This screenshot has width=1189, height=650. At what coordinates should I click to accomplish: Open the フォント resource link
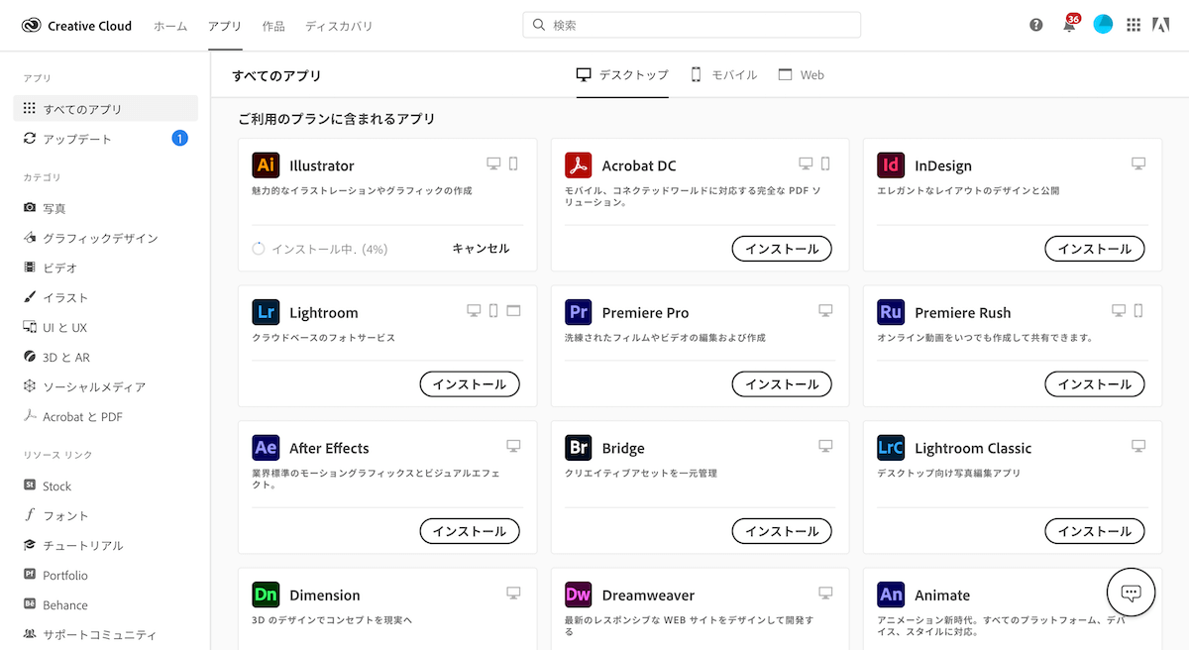click(65, 516)
